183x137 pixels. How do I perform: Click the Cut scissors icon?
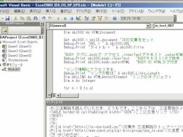(16, 18)
